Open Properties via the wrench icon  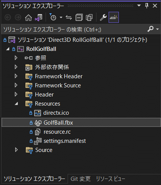point(103,17)
